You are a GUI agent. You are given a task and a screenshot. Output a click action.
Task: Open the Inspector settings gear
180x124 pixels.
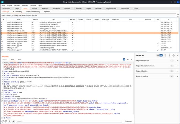pyautogui.click(x=173, y=55)
